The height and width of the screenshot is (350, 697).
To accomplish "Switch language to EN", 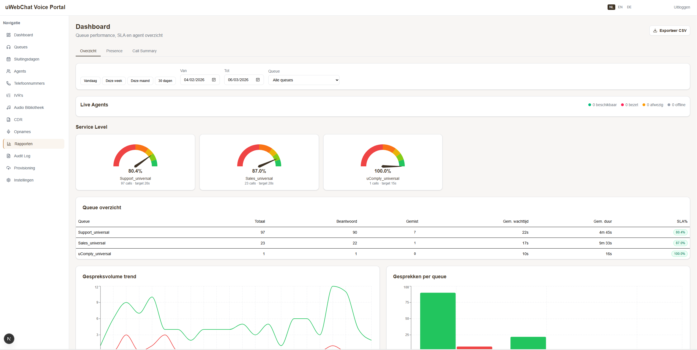I will 620,7.
